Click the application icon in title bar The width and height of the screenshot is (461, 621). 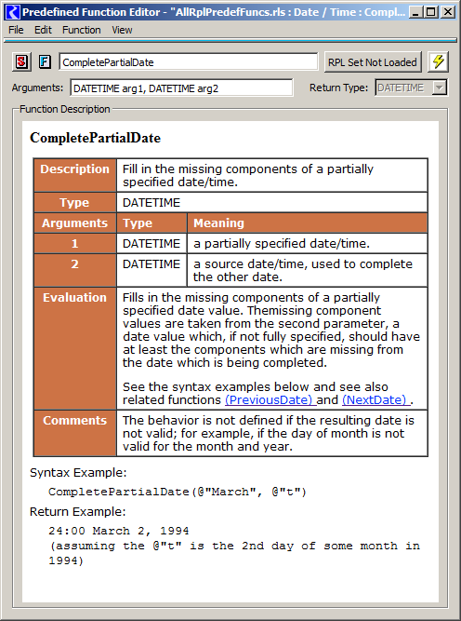tap(12, 12)
